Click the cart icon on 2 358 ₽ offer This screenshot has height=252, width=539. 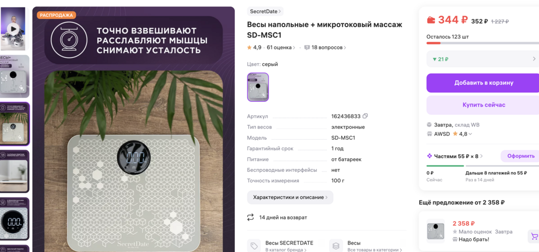(534, 236)
